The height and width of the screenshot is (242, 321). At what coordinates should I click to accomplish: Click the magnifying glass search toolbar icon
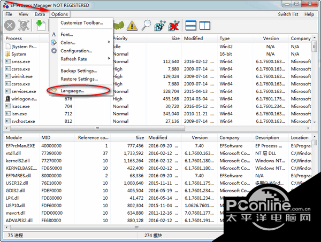pos(146,25)
